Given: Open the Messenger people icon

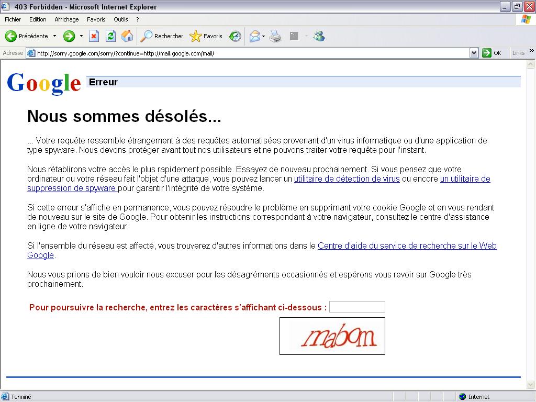Looking at the screenshot, I should click(319, 36).
